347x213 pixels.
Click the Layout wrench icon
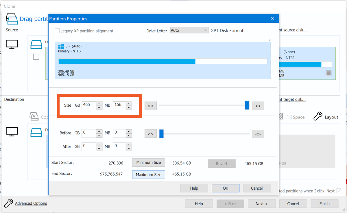(x=318, y=116)
